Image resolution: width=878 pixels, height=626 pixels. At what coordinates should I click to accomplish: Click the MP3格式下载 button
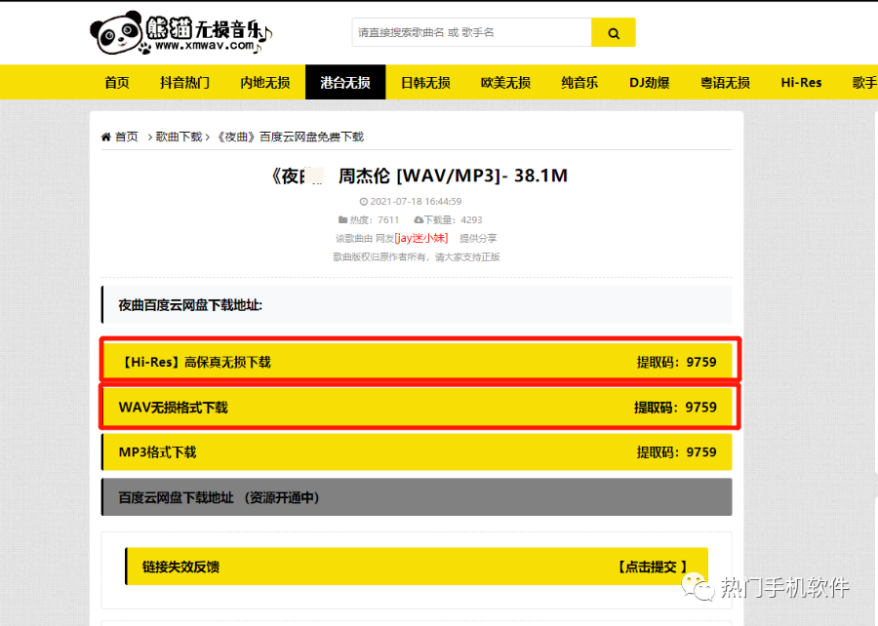click(418, 452)
